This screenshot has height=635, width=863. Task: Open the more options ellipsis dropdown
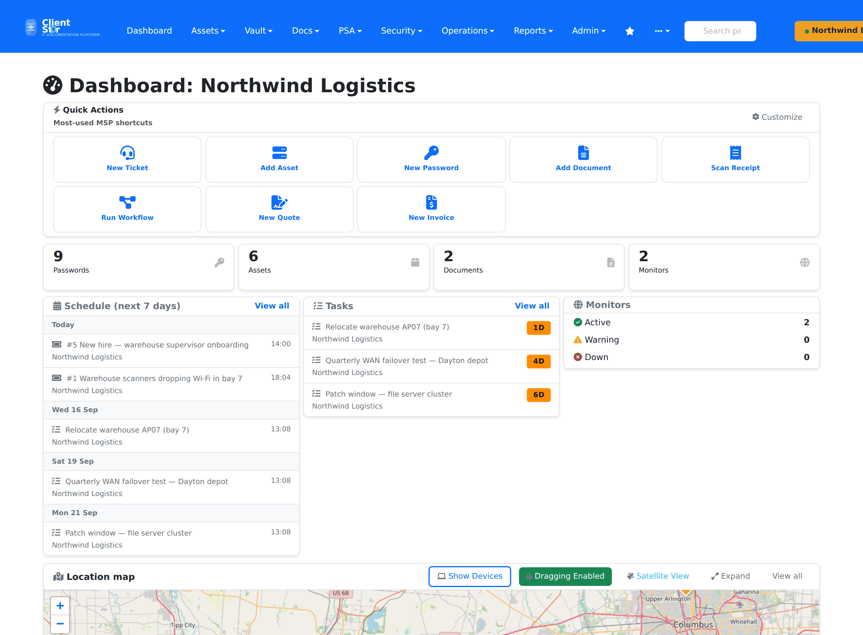tap(662, 31)
